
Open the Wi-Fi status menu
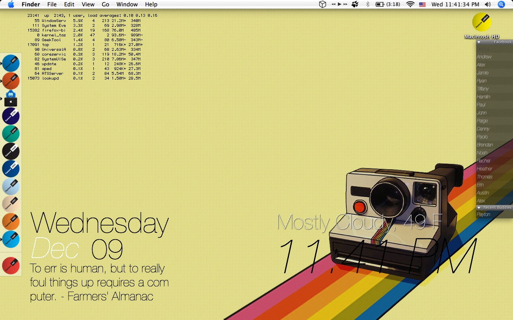coord(410,4)
